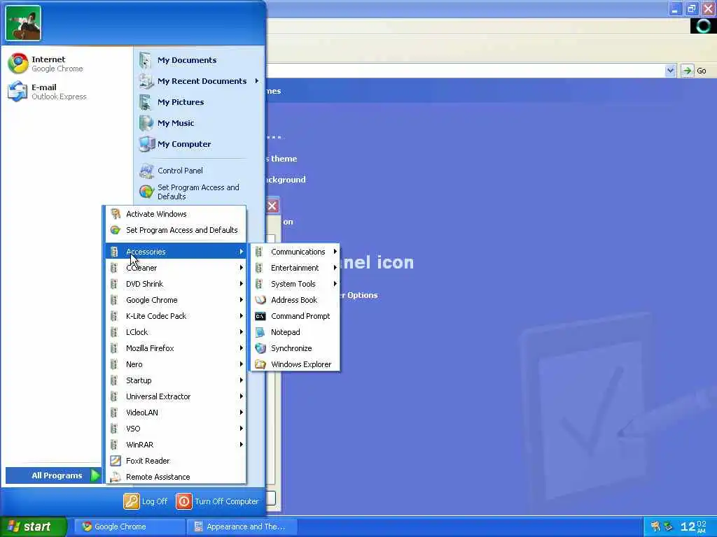
Task: Open the VideoLAN menu entry
Action: coord(176,413)
